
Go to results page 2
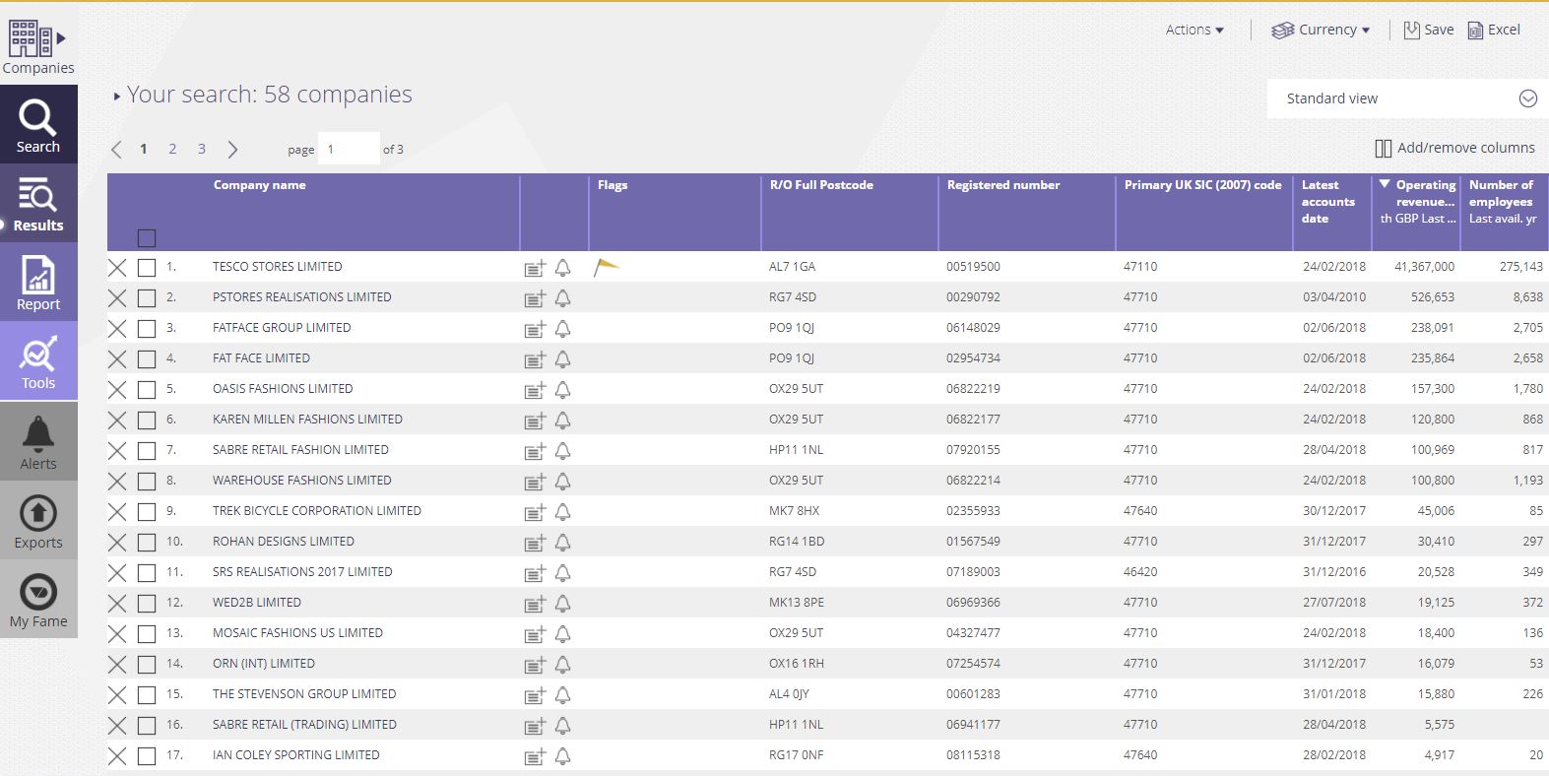pos(172,149)
